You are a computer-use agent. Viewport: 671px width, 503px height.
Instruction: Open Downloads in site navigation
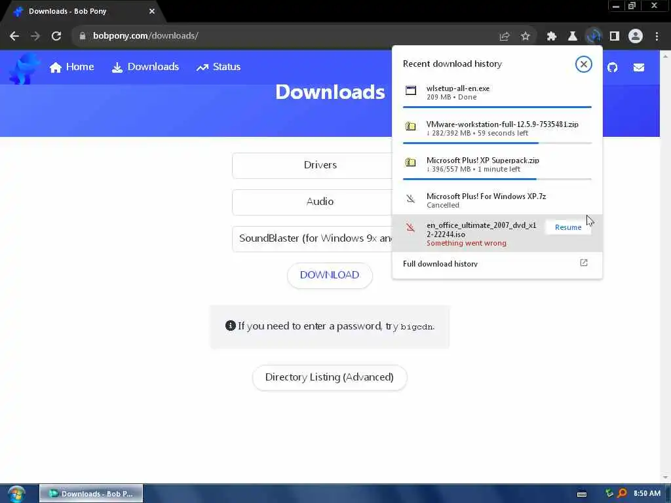[x=145, y=67]
